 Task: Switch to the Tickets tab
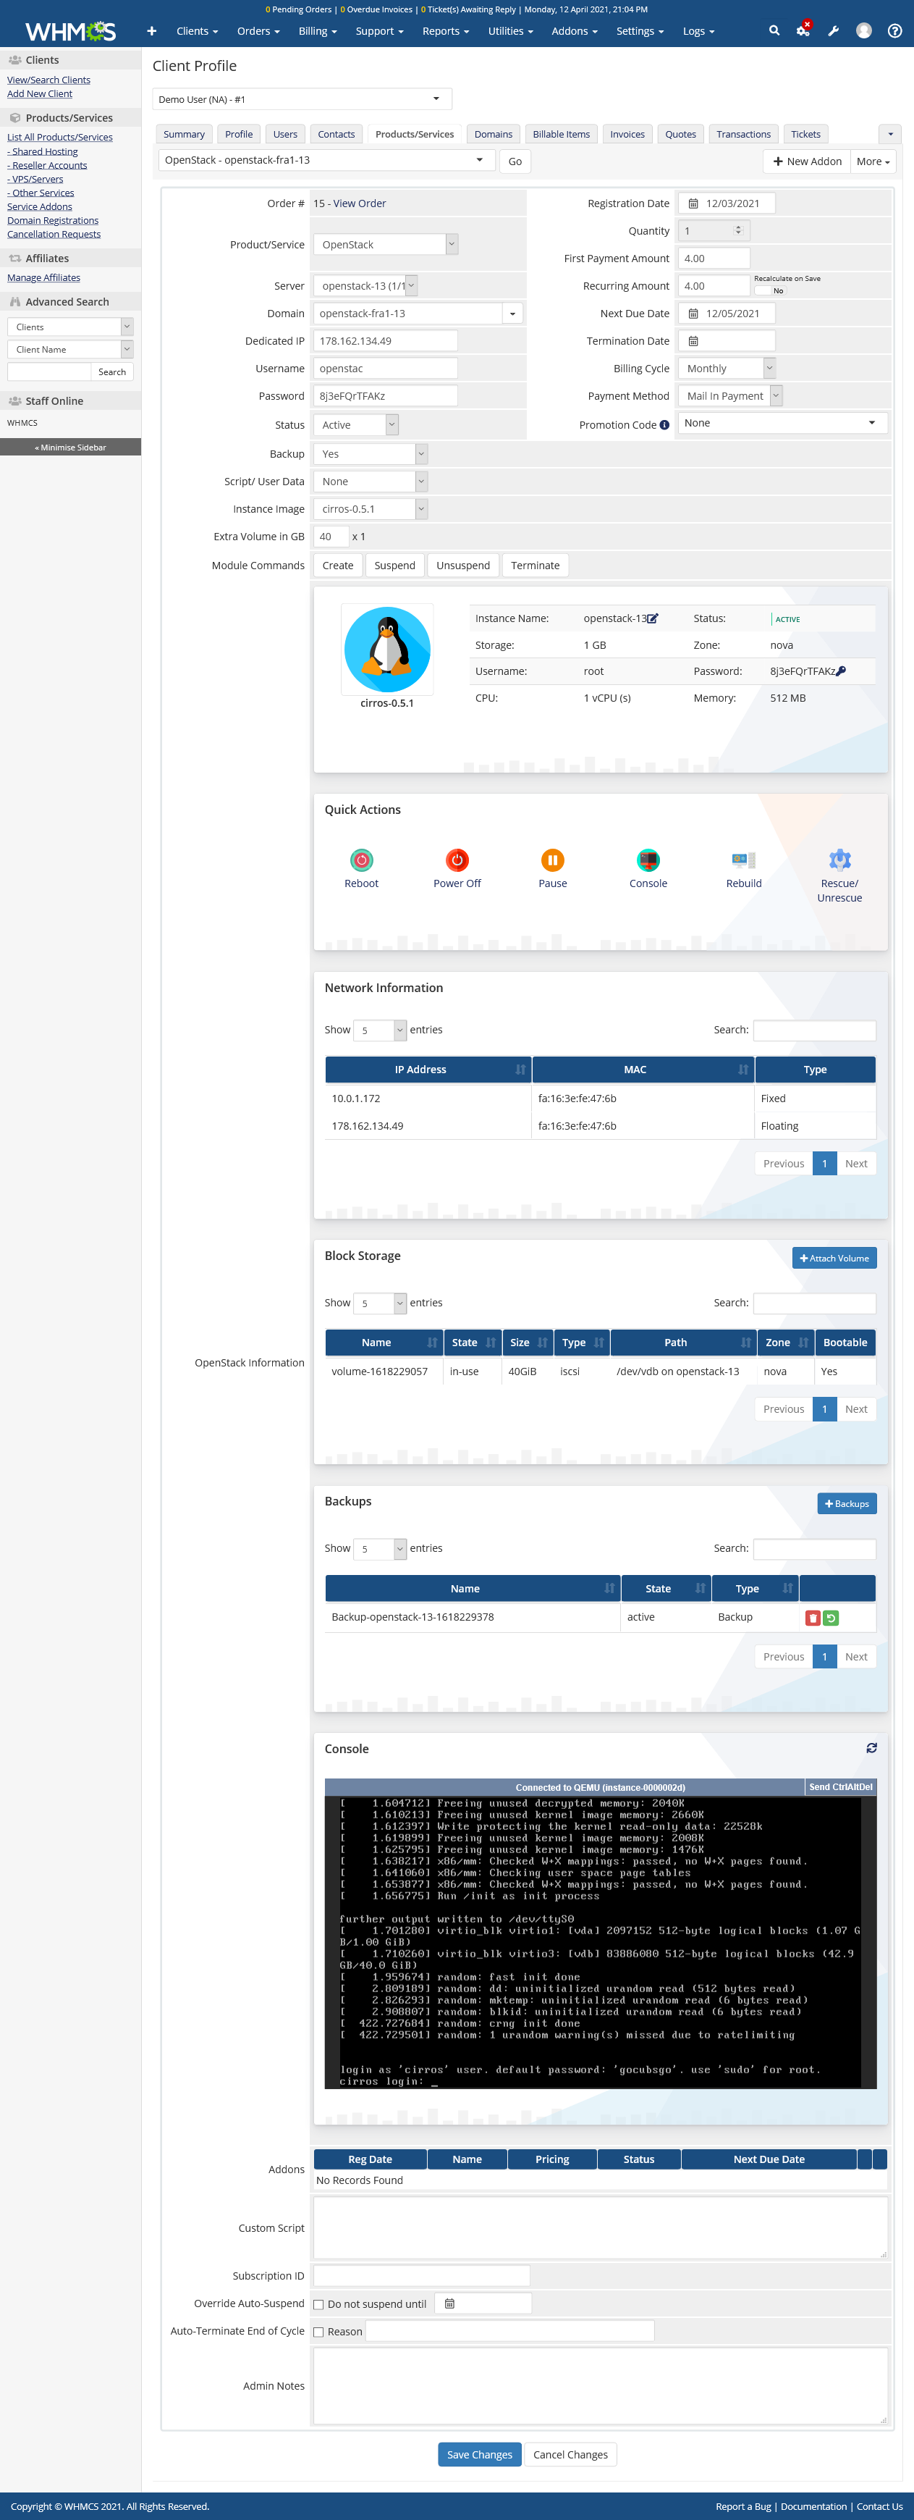click(805, 134)
